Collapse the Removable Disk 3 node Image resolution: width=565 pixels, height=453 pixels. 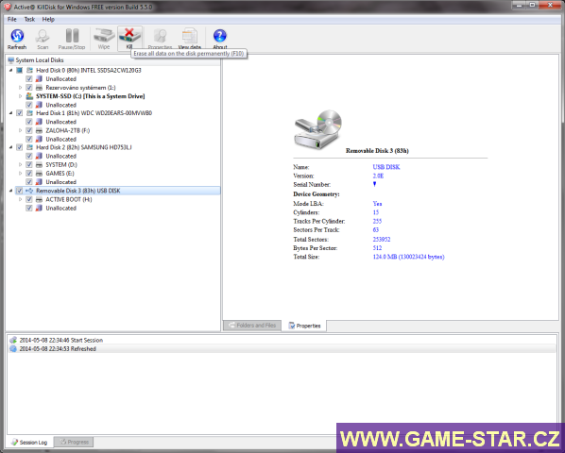click(x=10, y=191)
